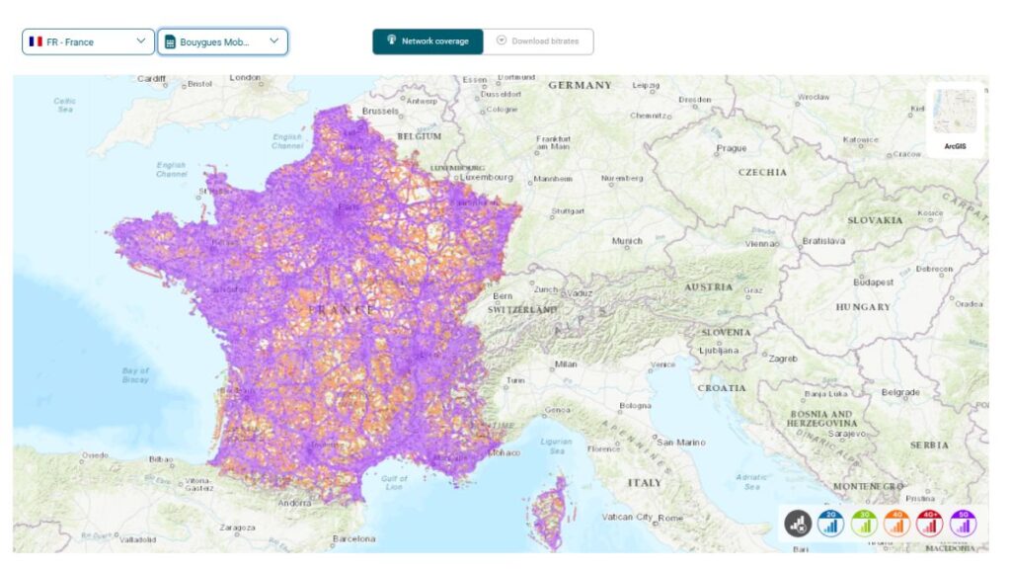Click the Zagreb label on the map
This screenshot has width=1011, height=569.
click(x=783, y=359)
